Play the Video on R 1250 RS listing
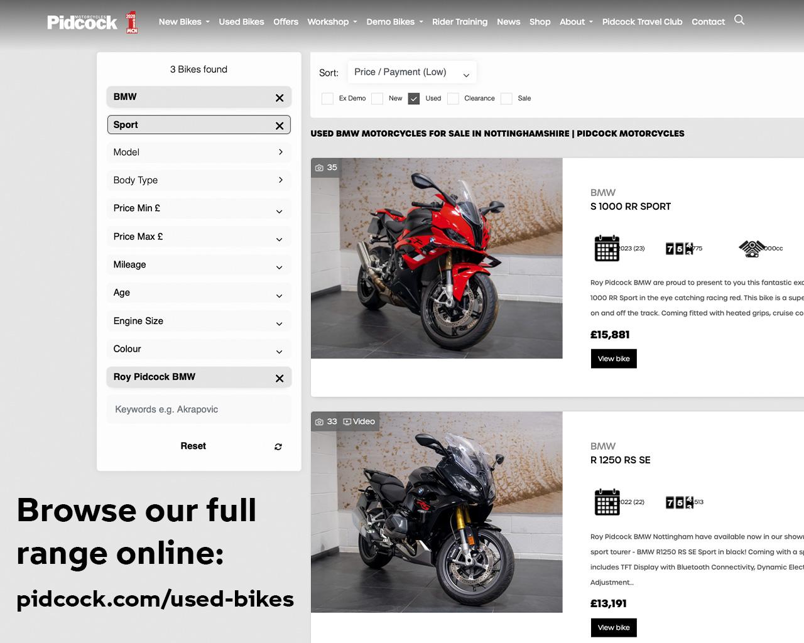The width and height of the screenshot is (804, 643). tap(359, 422)
